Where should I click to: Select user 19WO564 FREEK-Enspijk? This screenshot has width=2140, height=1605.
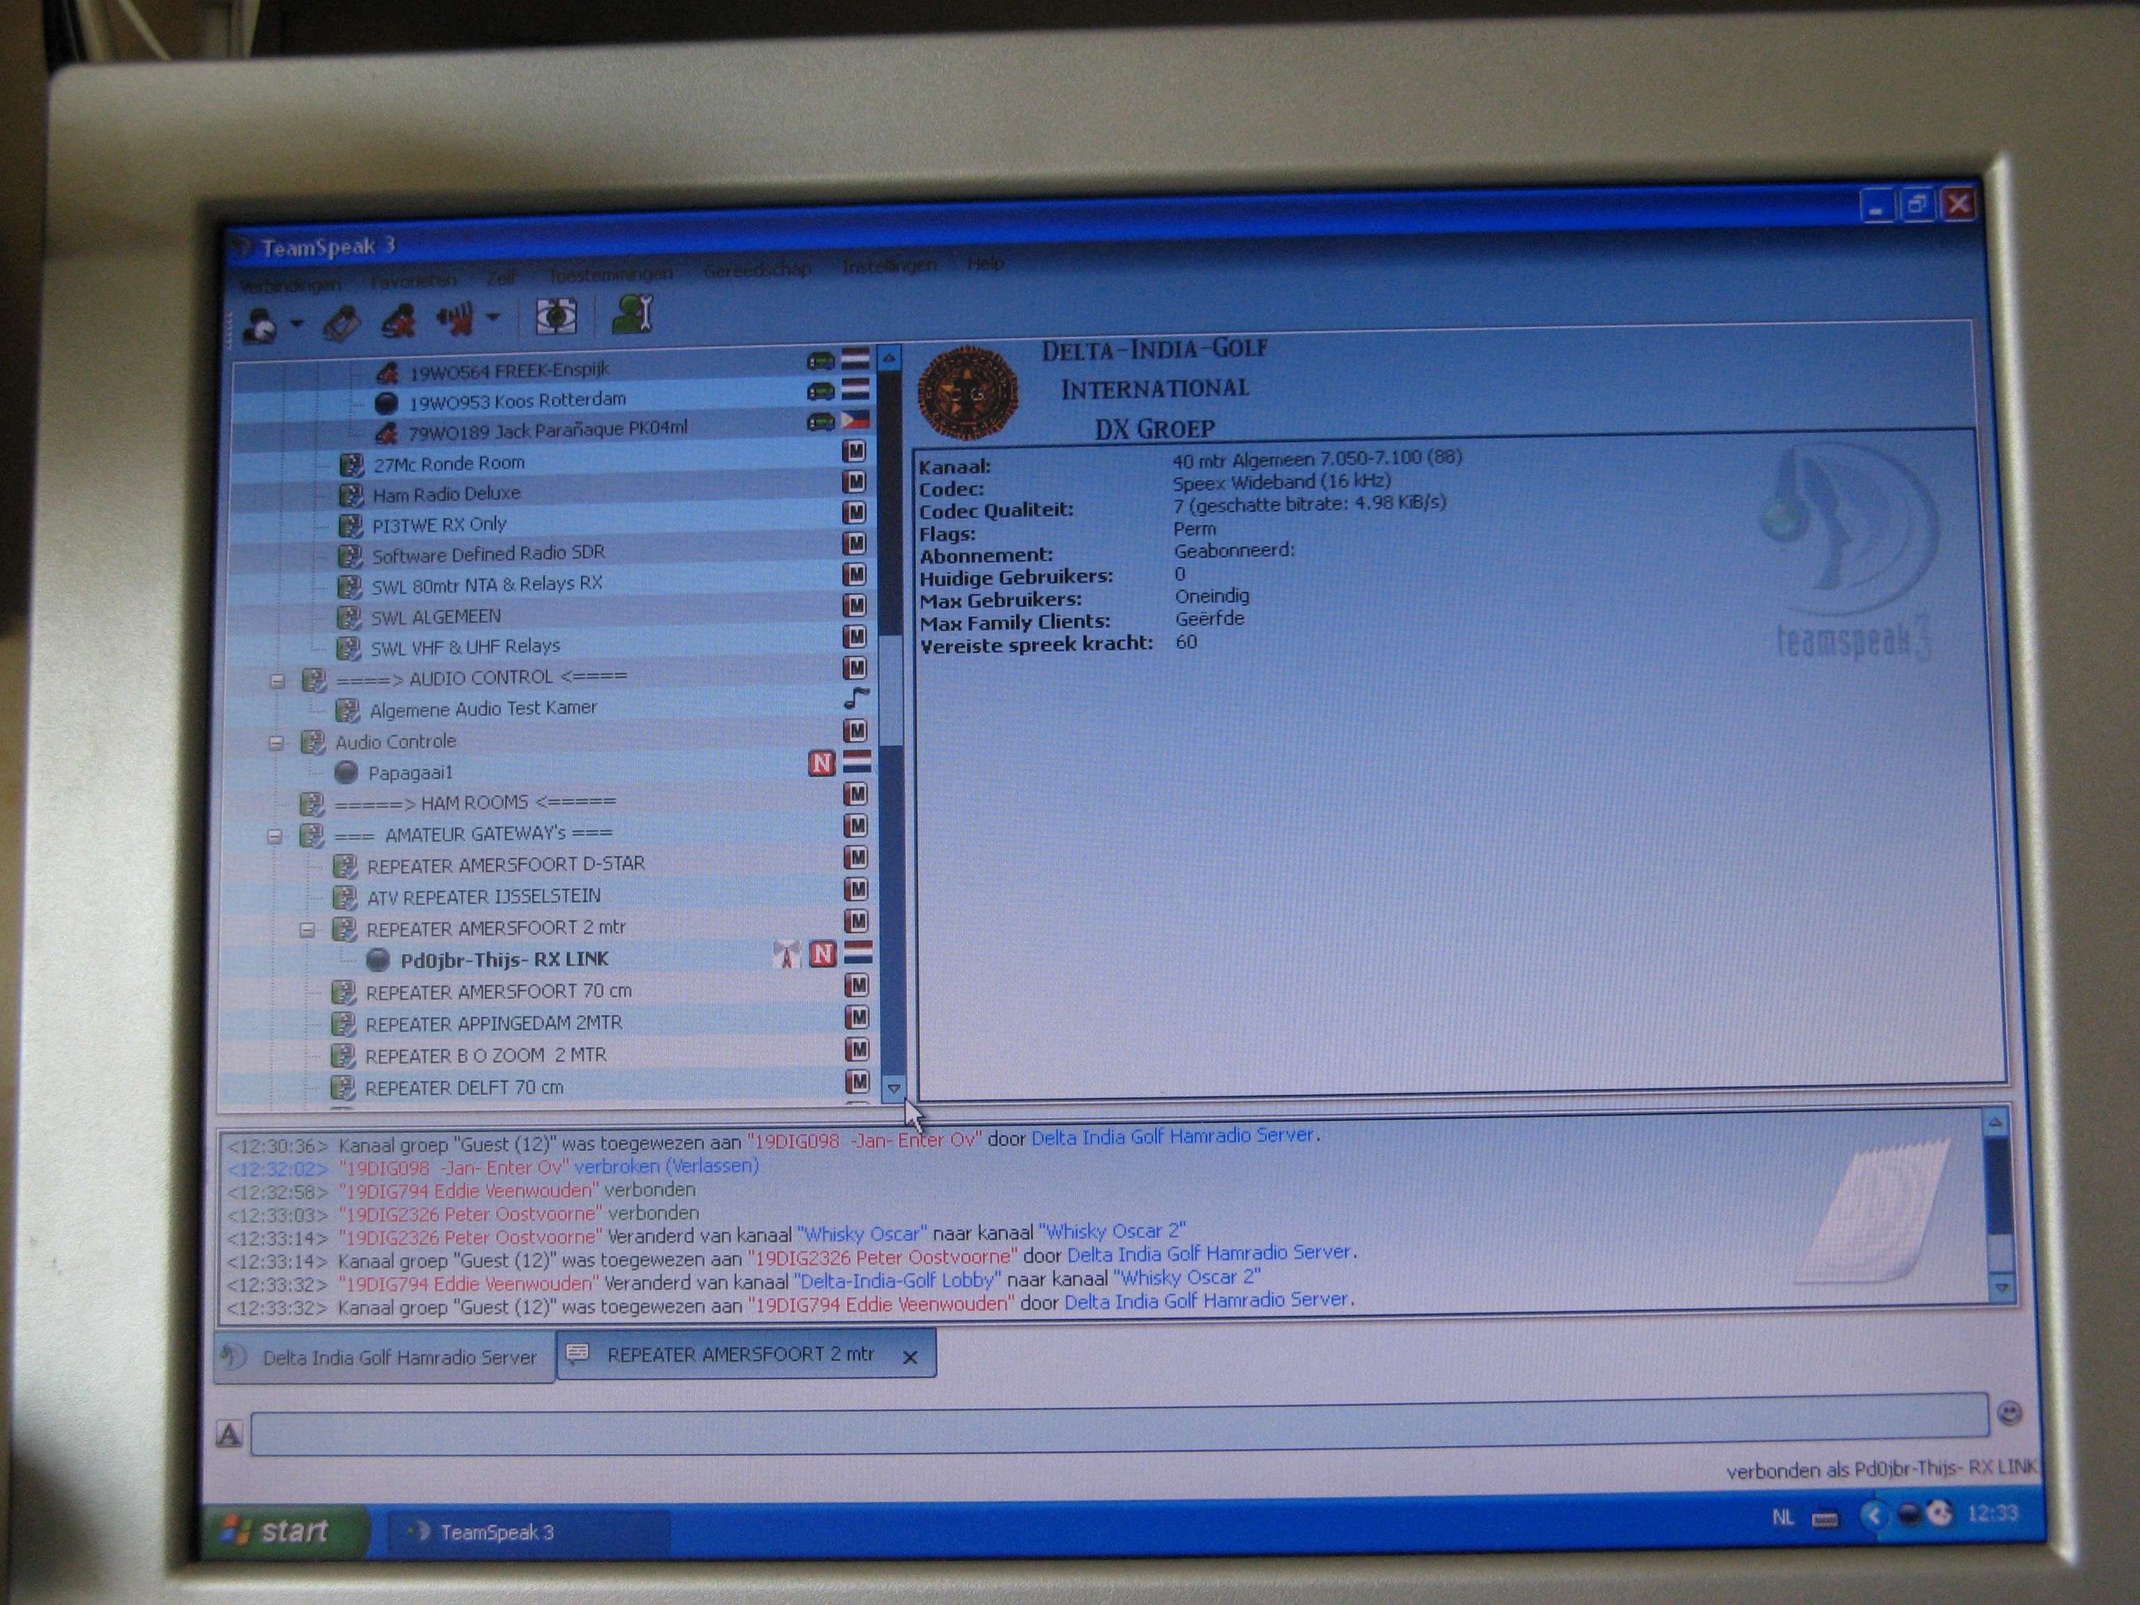click(509, 371)
